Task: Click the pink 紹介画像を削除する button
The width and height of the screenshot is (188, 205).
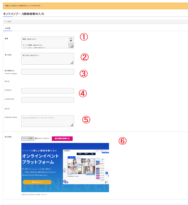Action: point(62,139)
